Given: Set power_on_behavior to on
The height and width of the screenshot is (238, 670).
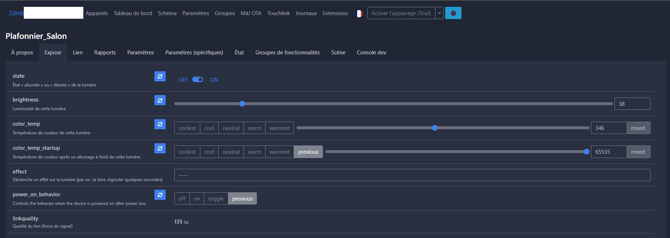Looking at the screenshot, I should point(197,198).
